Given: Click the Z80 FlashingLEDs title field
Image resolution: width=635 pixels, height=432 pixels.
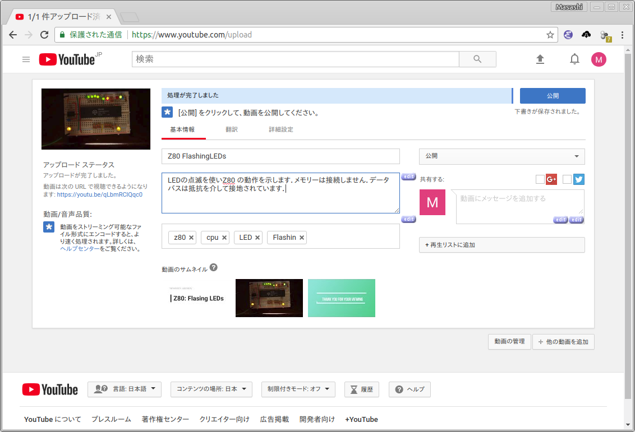Looking at the screenshot, I should (280, 156).
